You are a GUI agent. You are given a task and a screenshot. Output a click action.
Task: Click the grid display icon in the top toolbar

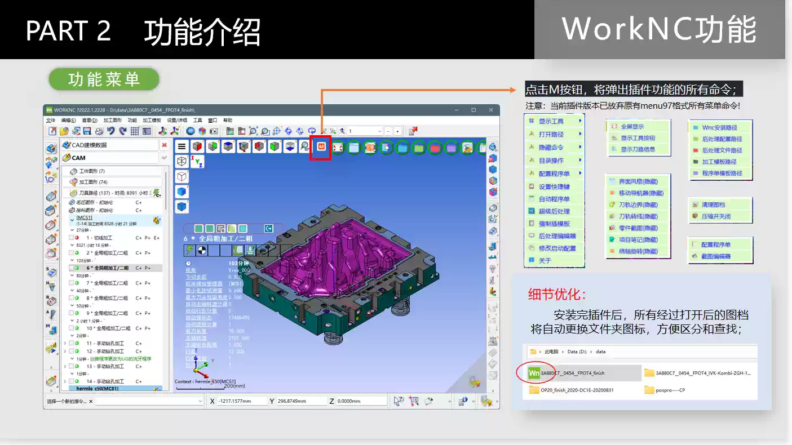(x=134, y=131)
